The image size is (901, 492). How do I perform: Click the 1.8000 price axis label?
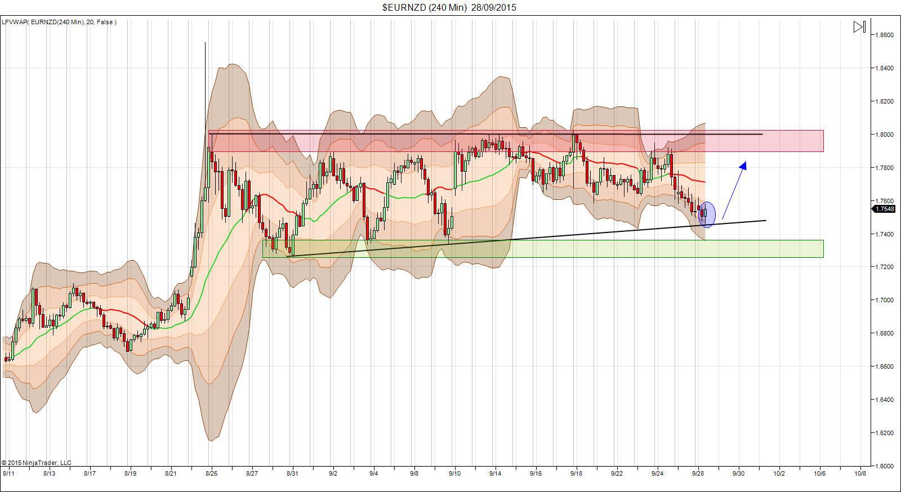(x=885, y=135)
